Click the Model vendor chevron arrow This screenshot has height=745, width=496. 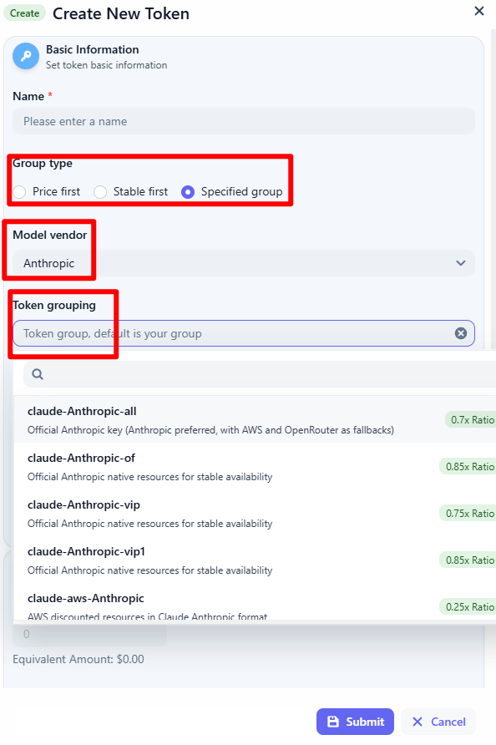point(460,263)
